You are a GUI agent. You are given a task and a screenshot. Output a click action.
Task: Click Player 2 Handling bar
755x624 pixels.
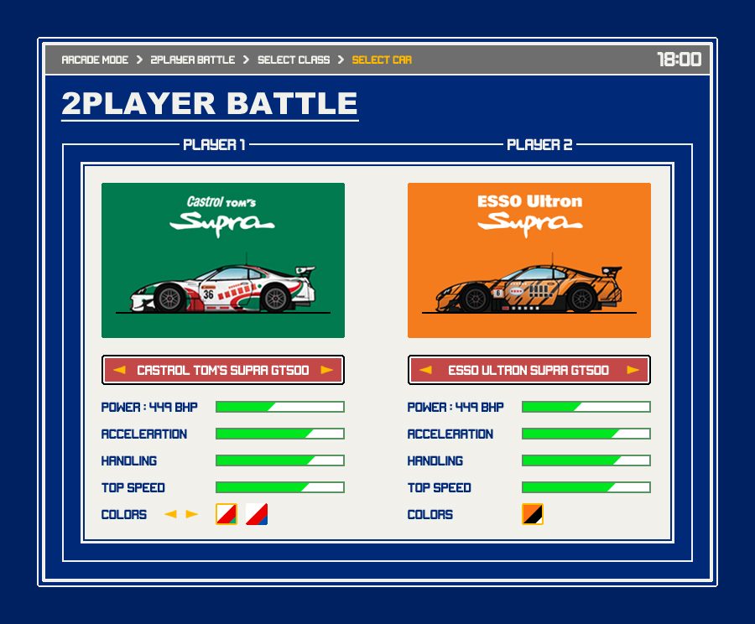pyautogui.click(x=586, y=460)
